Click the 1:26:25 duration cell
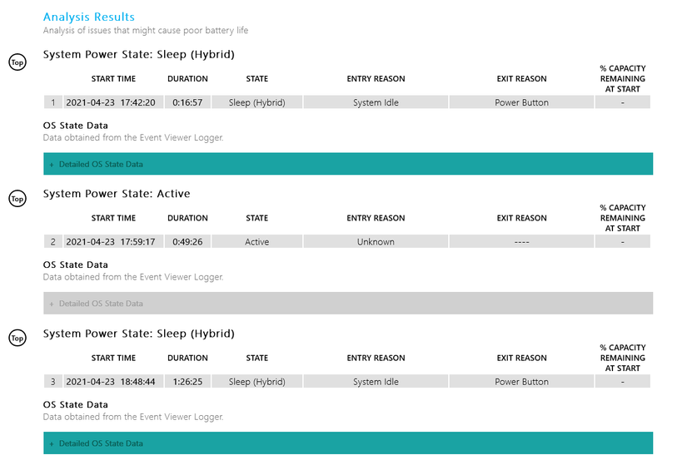The height and width of the screenshot is (460, 687). tap(187, 382)
